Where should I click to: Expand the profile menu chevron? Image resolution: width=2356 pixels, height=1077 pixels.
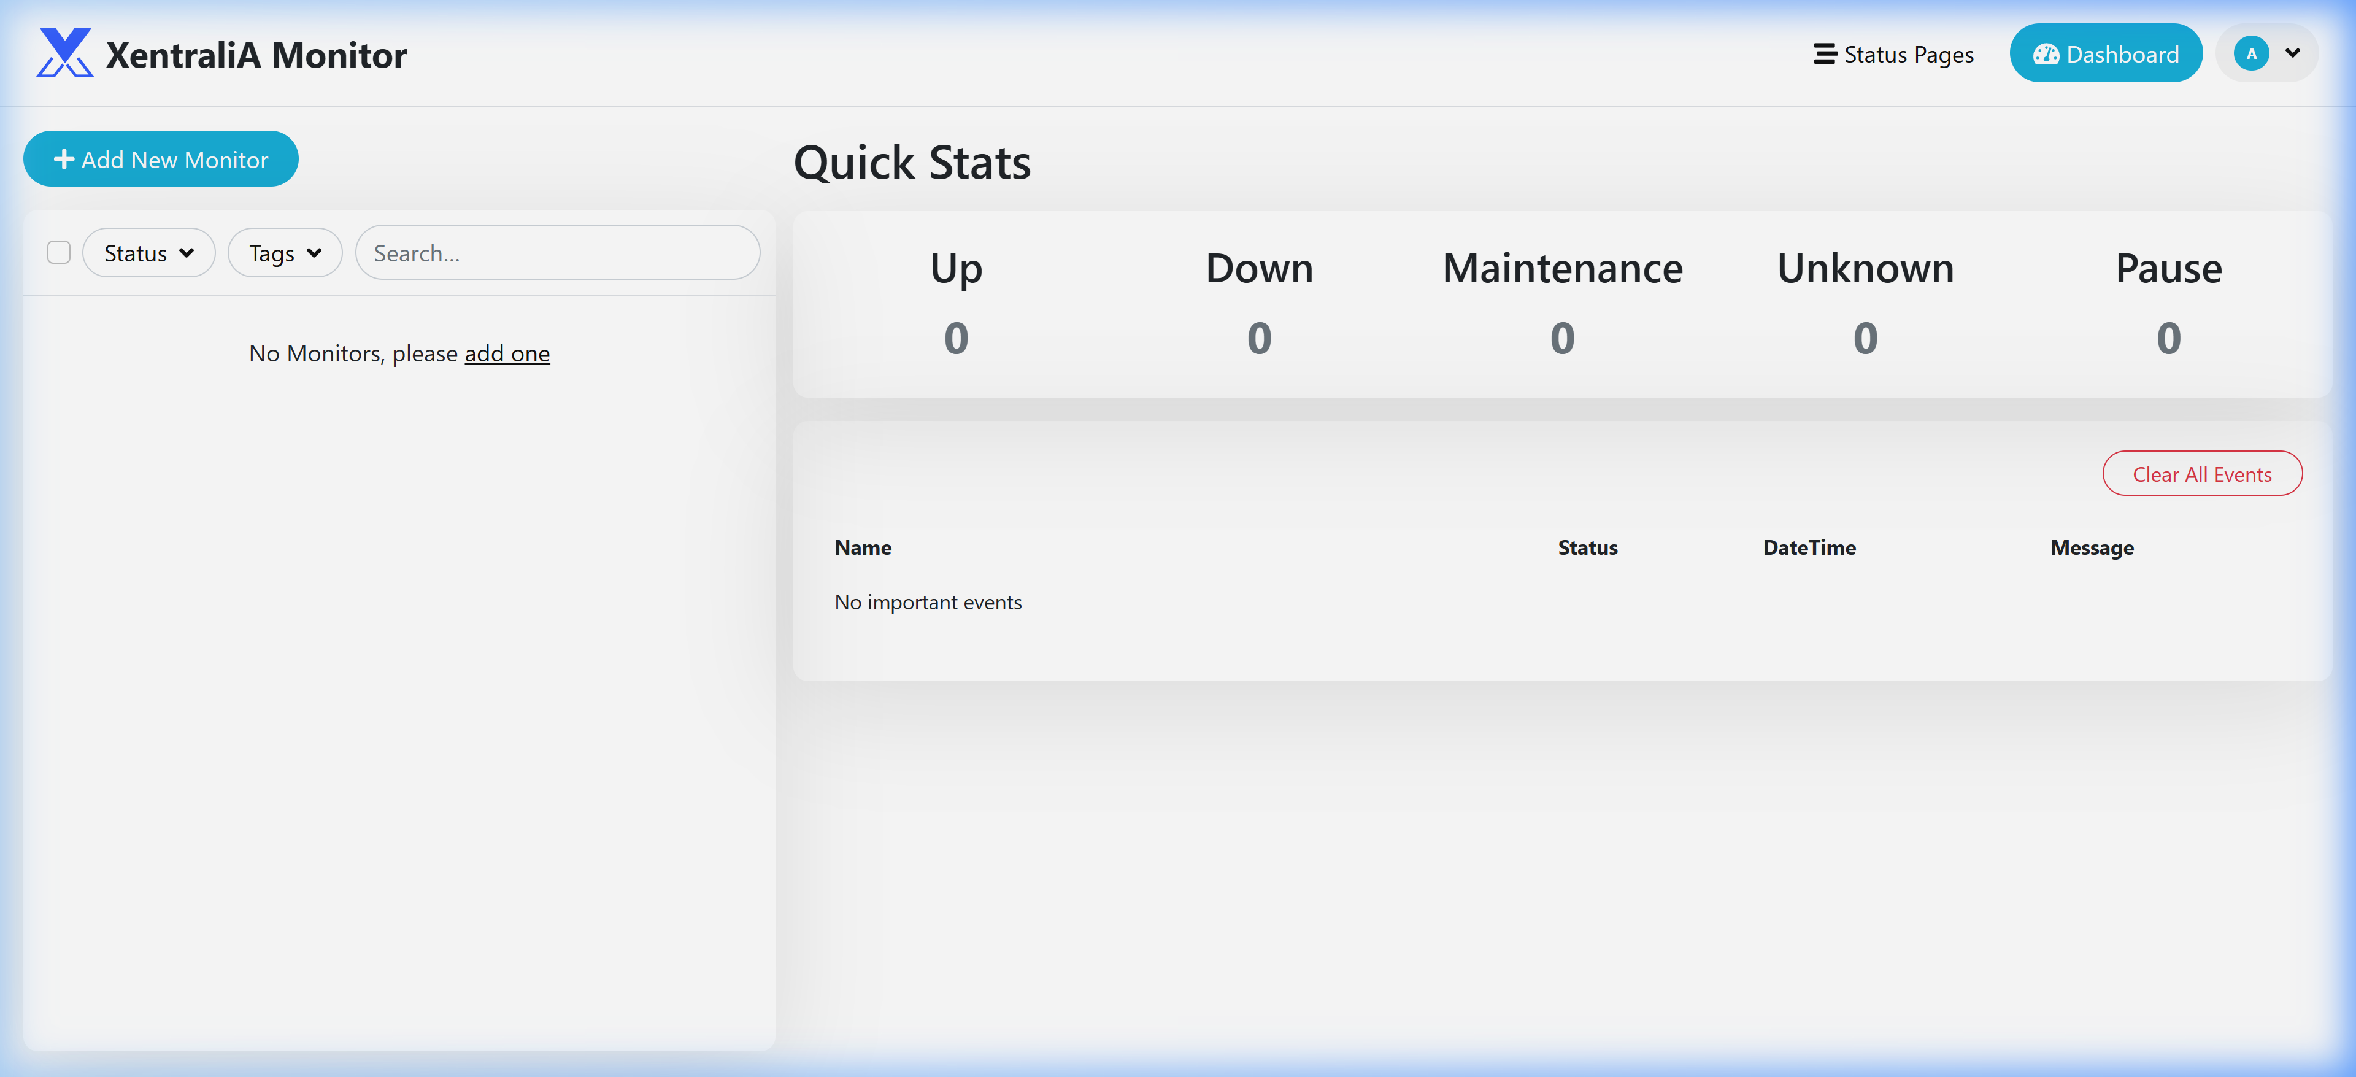pyautogui.click(x=2292, y=53)
